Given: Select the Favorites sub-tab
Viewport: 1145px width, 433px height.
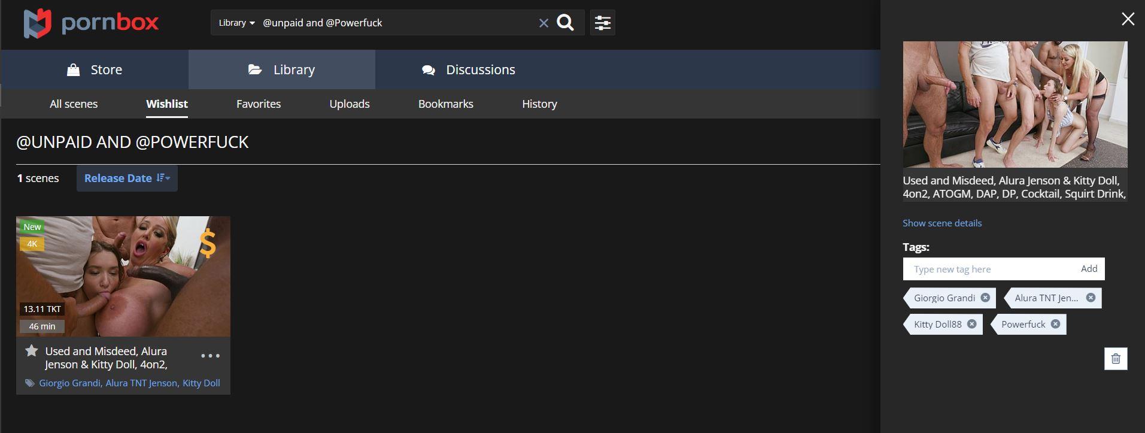Looking at the screenshot, I should (258, 104).
